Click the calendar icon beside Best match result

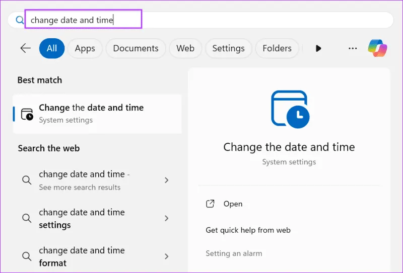(x=27, y=114)
